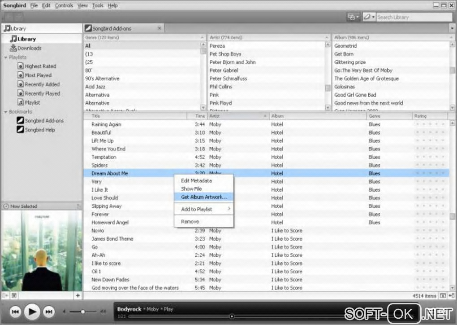This screenshot has width=457, height=325.
Task: Click in the Search Library field
Action: pos(414,17)
